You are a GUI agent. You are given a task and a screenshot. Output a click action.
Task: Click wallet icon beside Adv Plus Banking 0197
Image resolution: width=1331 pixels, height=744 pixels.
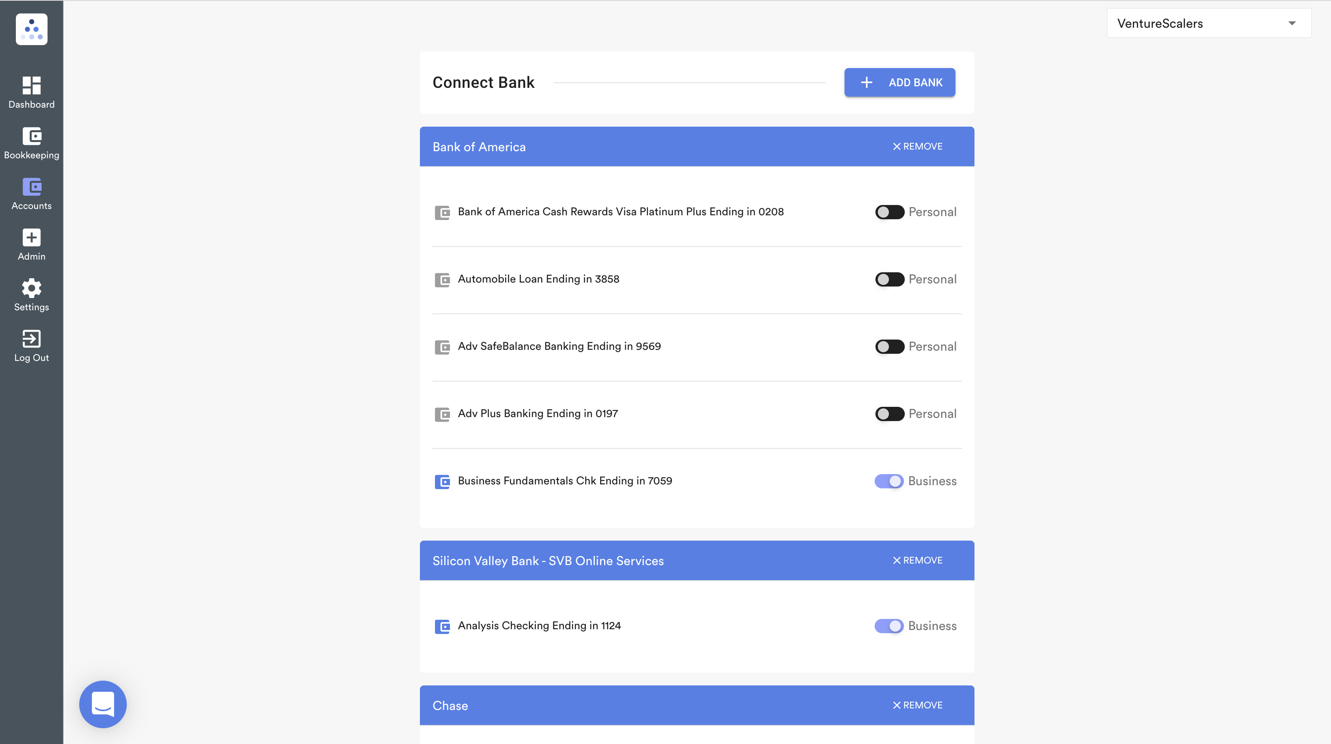[442, 415]
